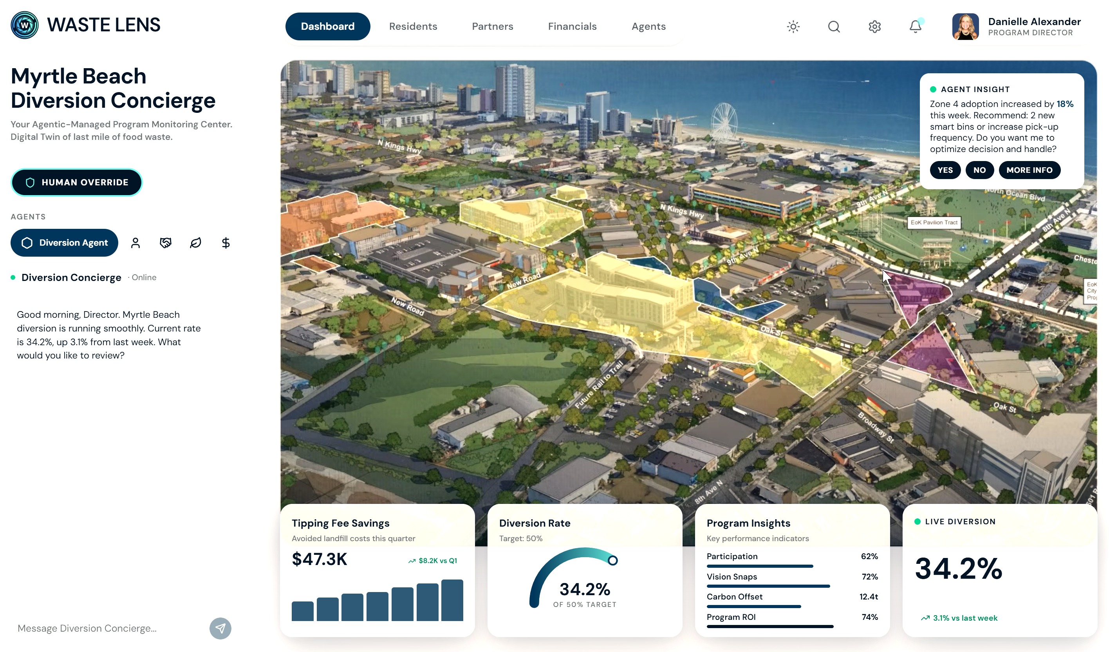
Task: Click the 12.4t Carbon Offset value
Action: 868,596
